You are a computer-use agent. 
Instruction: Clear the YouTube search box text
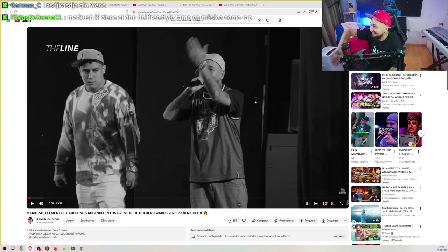(259, 20)
